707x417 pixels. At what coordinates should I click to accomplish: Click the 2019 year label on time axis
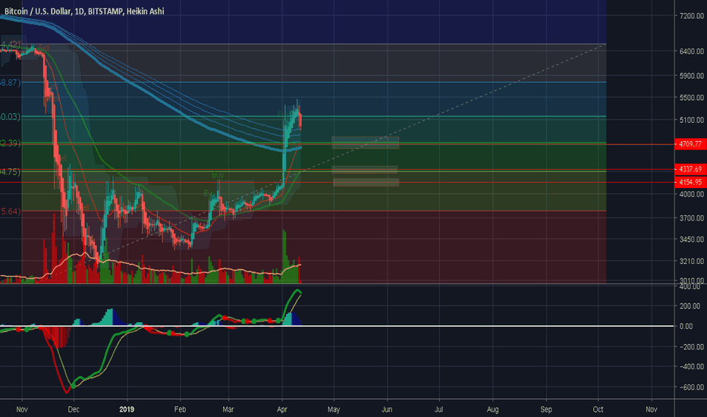pyautogui.click(x=127, y=409)
